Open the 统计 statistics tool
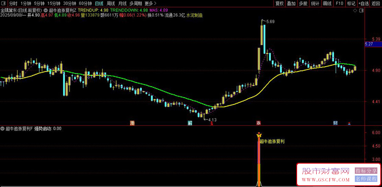Viewport: 382px width, 187px height. pyautogui.click(x=315, y=4)
